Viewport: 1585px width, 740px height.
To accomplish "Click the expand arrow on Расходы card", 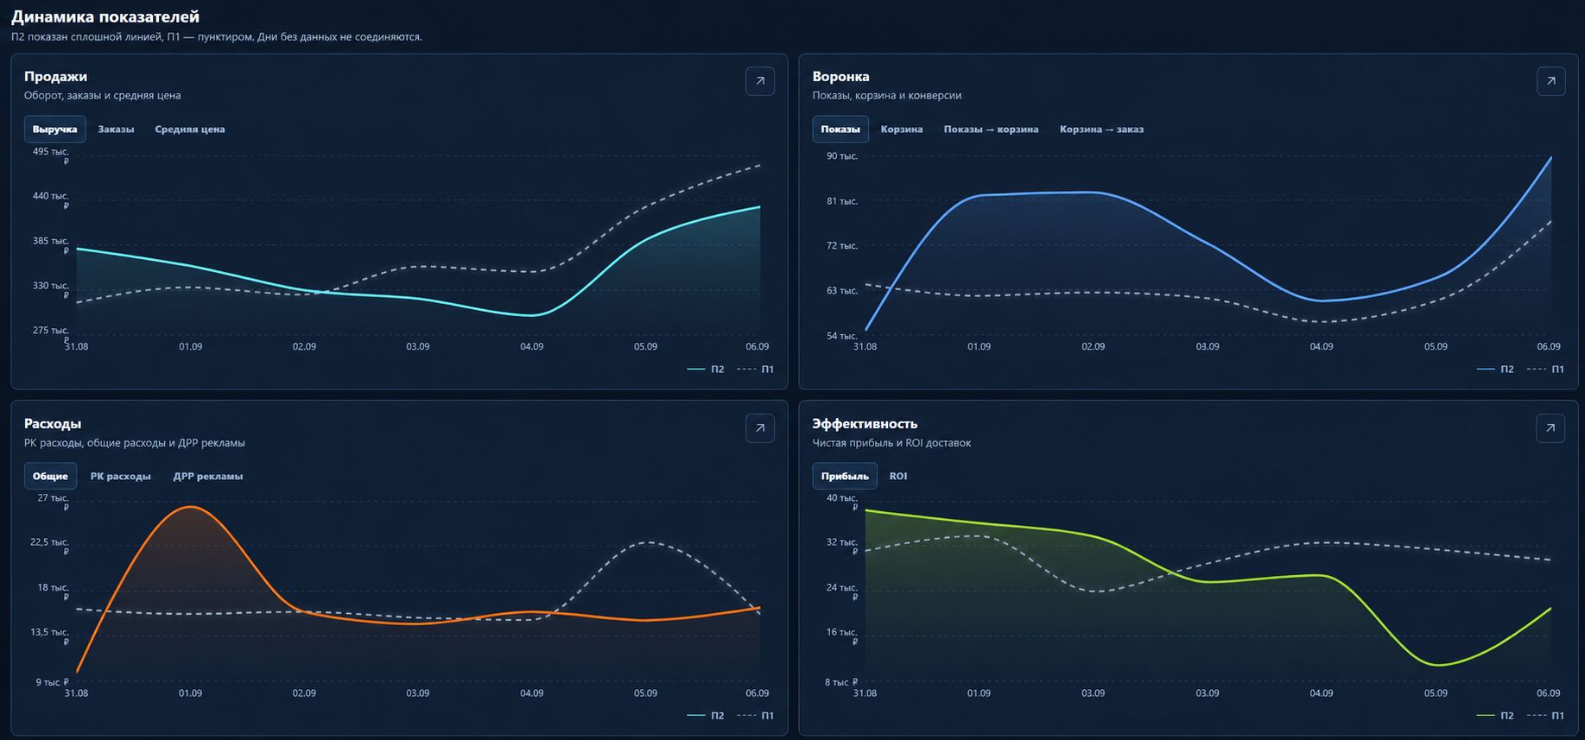I will tap(760, 427).
